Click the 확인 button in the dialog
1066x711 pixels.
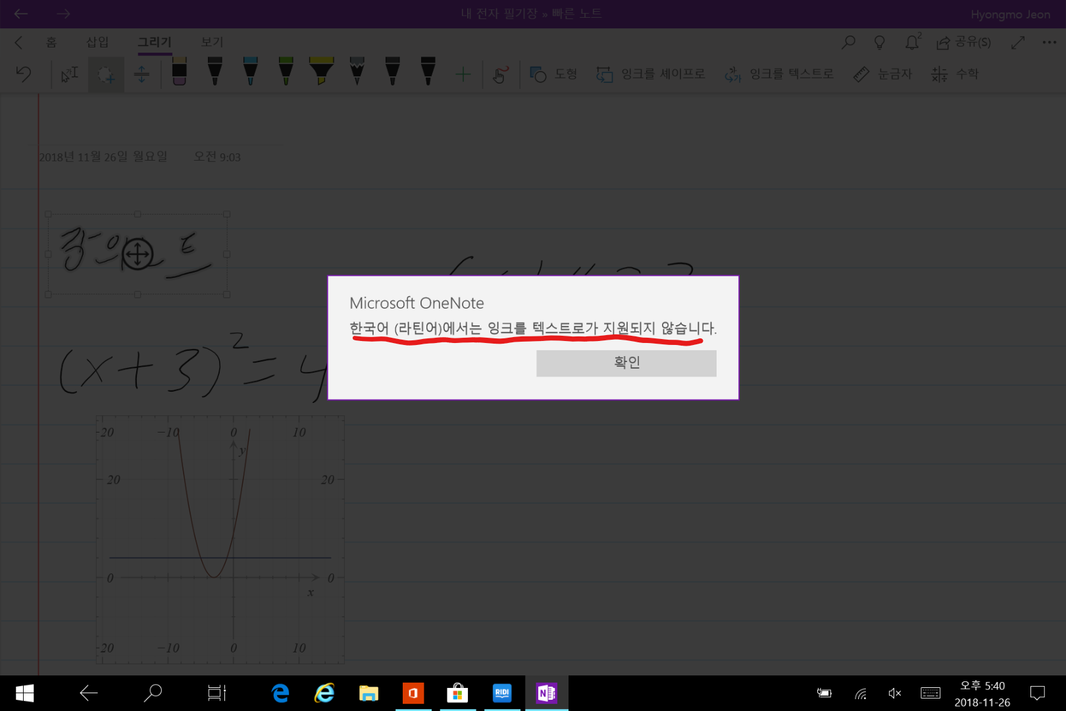626,363
